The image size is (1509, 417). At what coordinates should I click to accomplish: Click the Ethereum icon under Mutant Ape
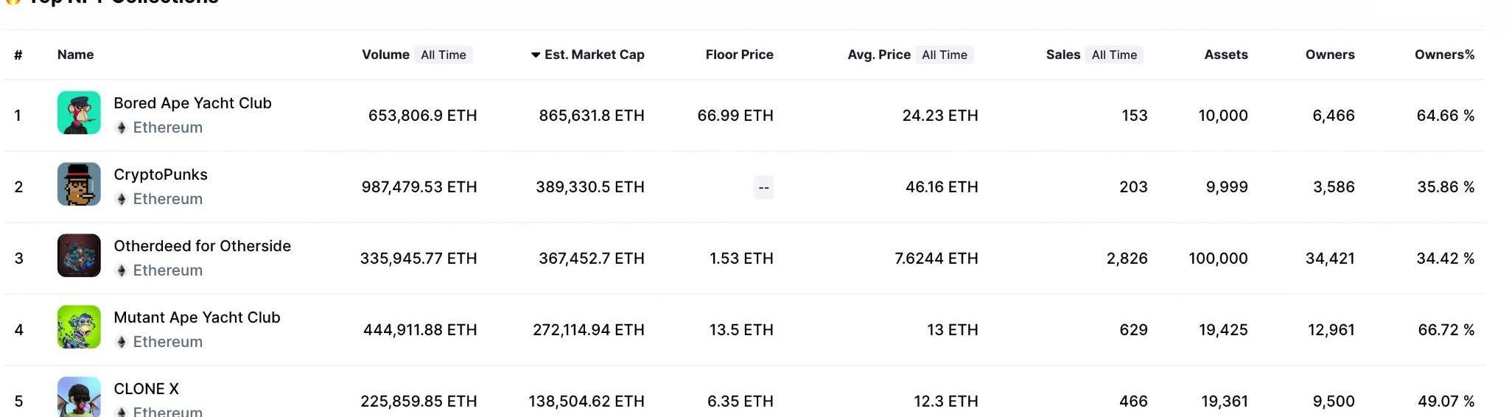coord(122,343)
